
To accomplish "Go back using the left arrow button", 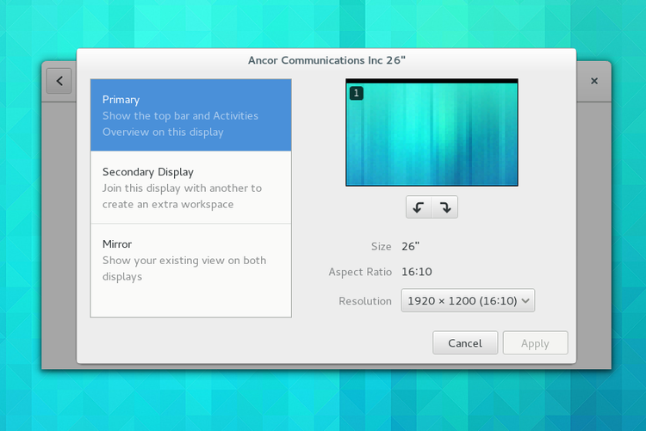I will 59,81.
